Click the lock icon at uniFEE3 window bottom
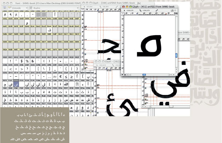Screen dimensions: 222x143 click(x=125, y=75)
